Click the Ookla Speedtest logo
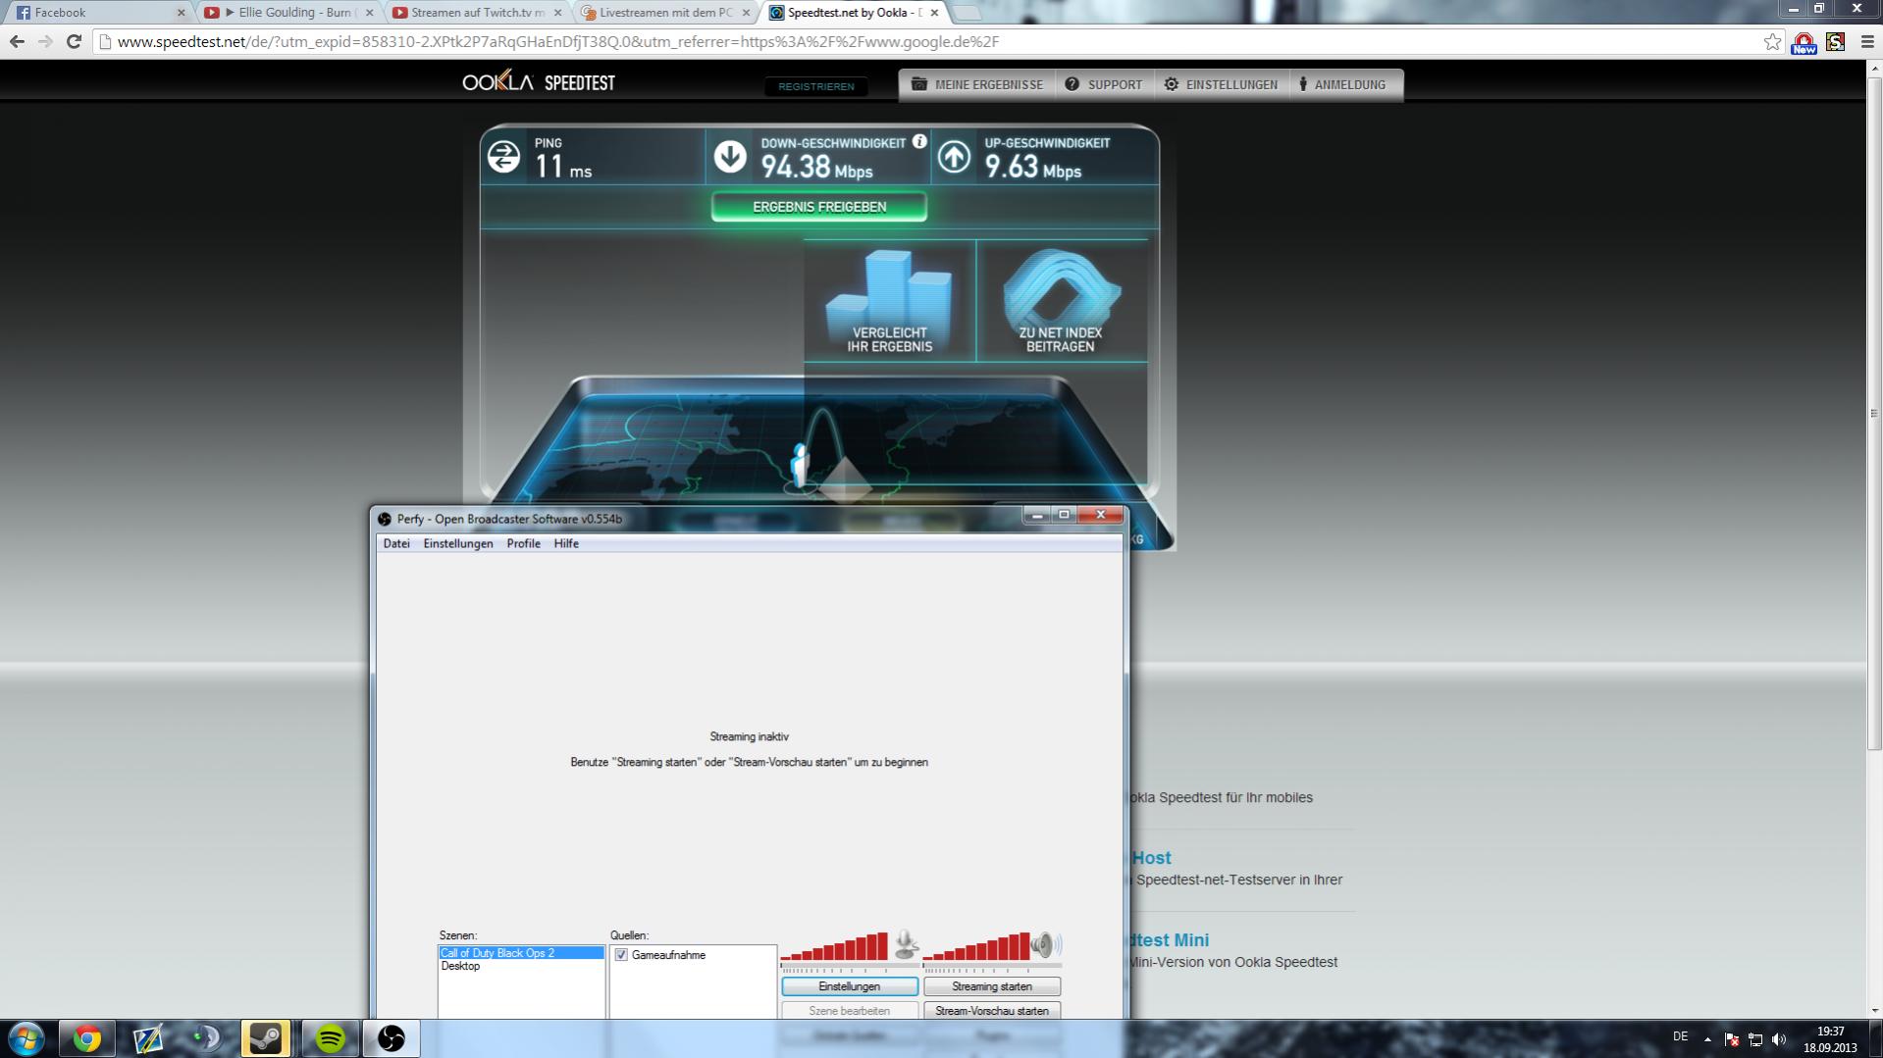Viewport: 1883px width, 1058px height. [x=539, y=82]
